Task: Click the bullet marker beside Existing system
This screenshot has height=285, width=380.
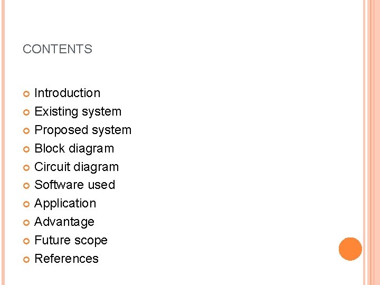Action: 26,112
